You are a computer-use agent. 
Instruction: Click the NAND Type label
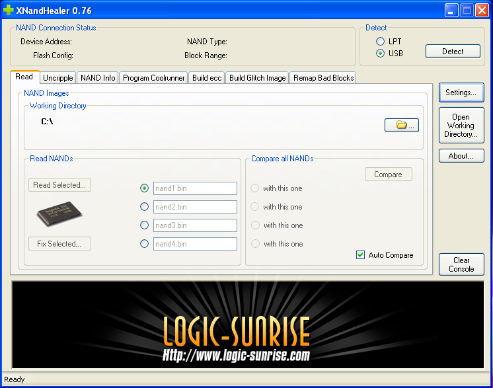click(x=207, y=42)
